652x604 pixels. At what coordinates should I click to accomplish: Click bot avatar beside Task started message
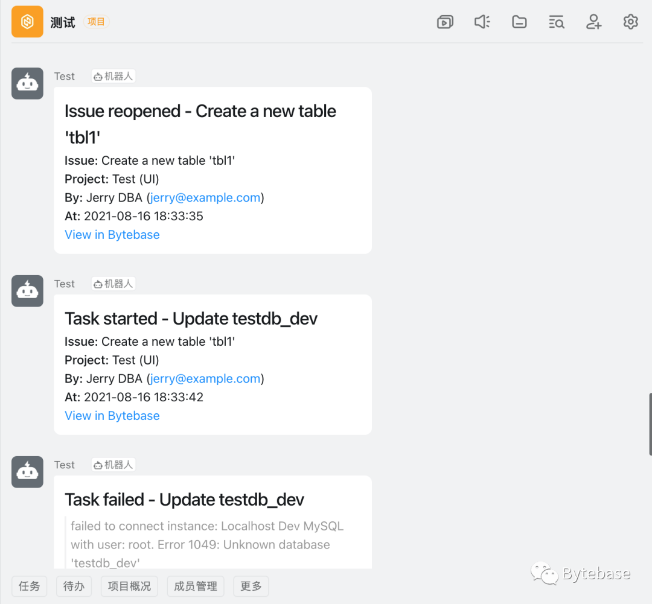(27, 291)
